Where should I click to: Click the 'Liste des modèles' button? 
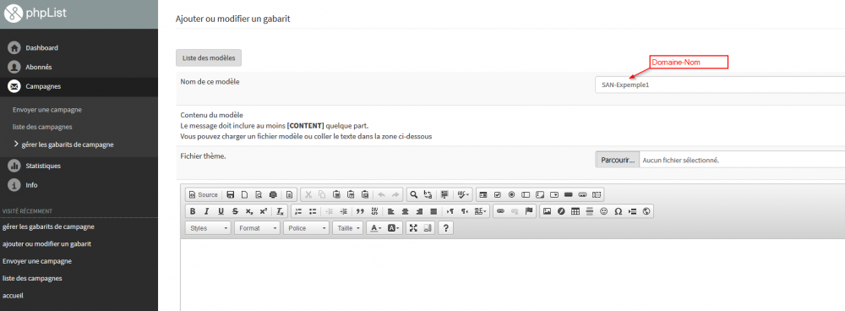point(209,57)
